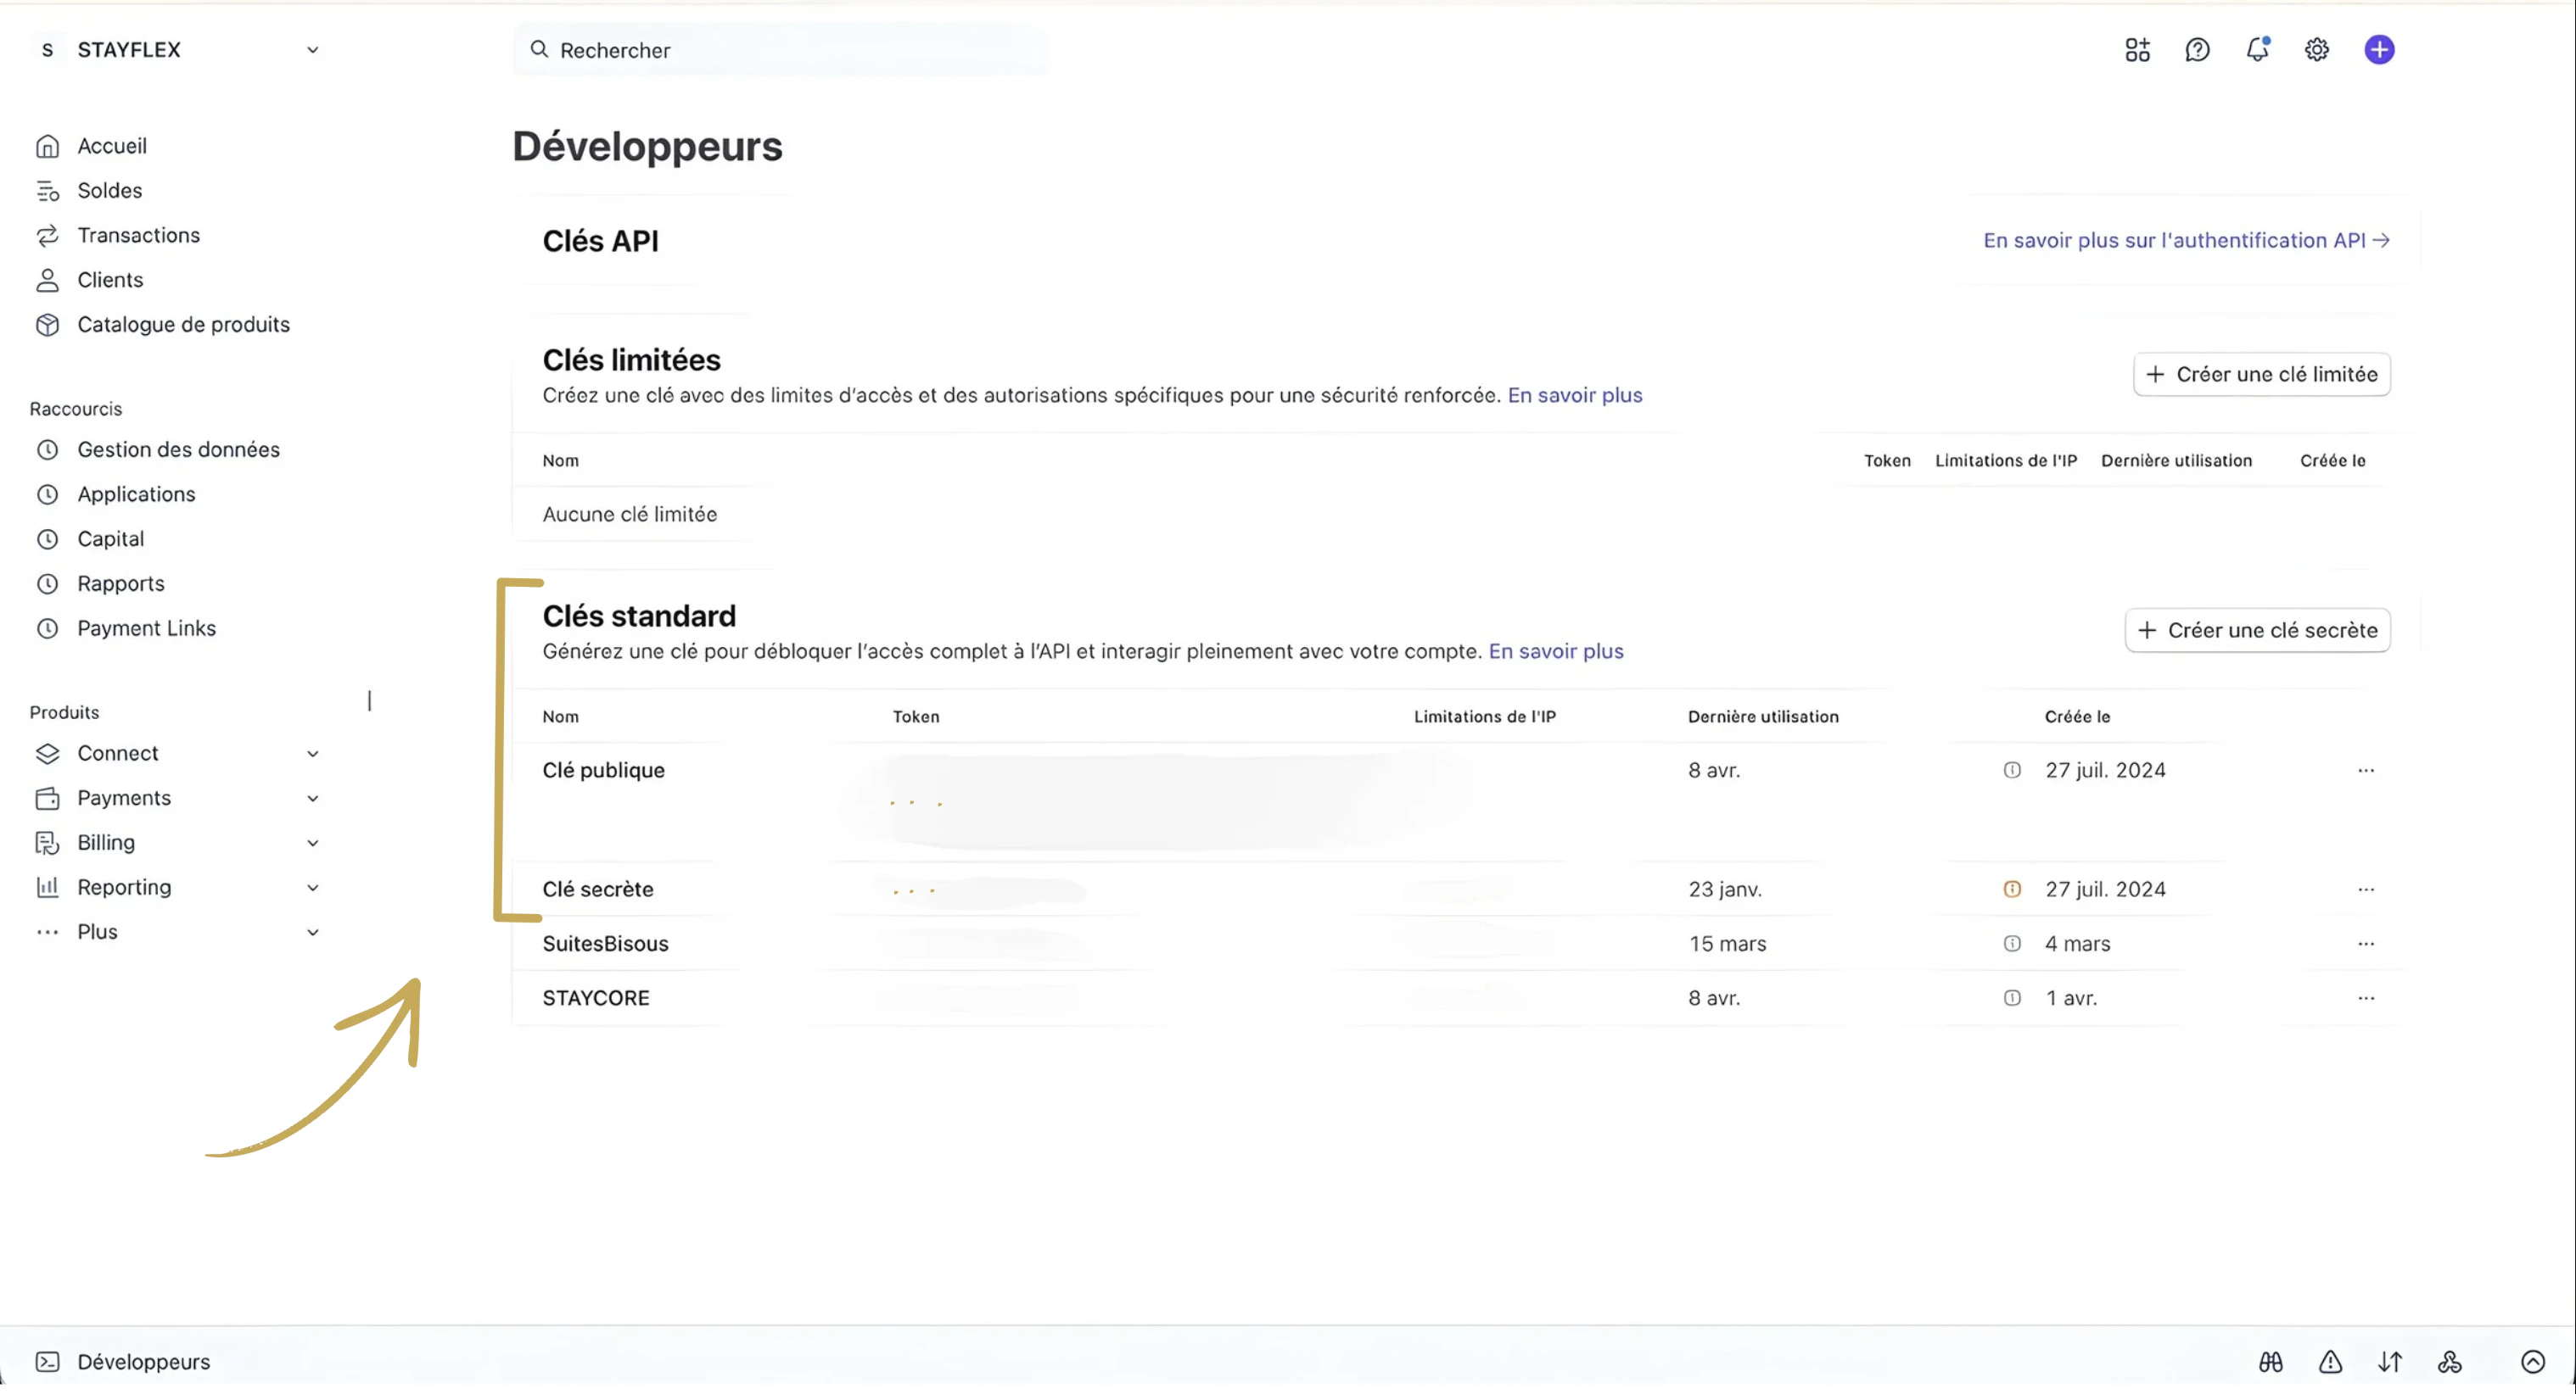Image resolution: width=2576 pixels, height=1394 pixels.
Task: Open the API authentication learn-more link
Action: (x=2186, y=240)
